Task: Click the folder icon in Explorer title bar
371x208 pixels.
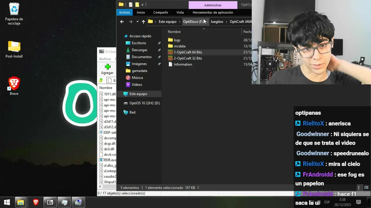Action: click(x=121, y=5)
